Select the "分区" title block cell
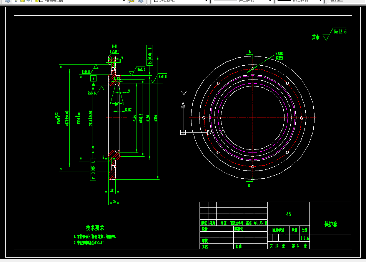Viewport: 366px width, 262px height. (x=224, y=223)
